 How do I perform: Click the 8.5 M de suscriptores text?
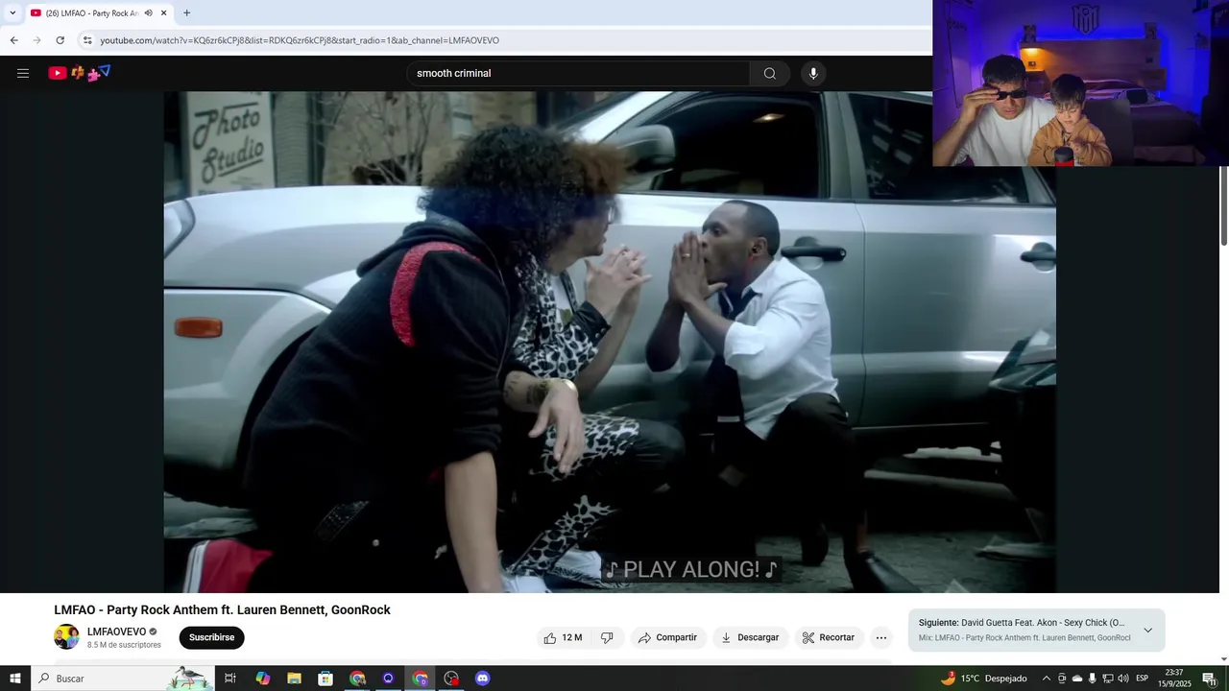pyautogui.click(x=124, y=645)
